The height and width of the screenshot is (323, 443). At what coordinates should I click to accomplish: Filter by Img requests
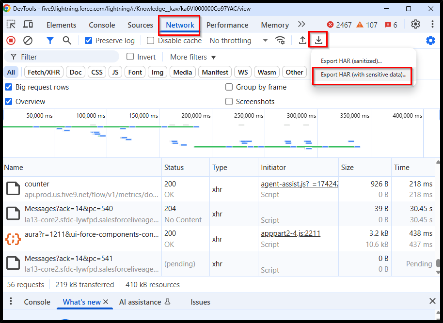(x=158, y=72)
